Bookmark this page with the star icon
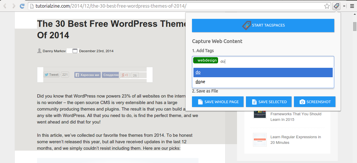This screenshot has width=357, height=163. coord(327,6)
